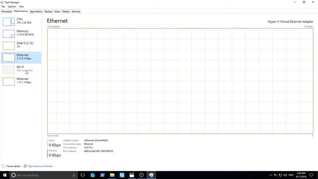Open File Explorer from the taskbar
This screenshot has width=318, height=179.
click(112, 175)
